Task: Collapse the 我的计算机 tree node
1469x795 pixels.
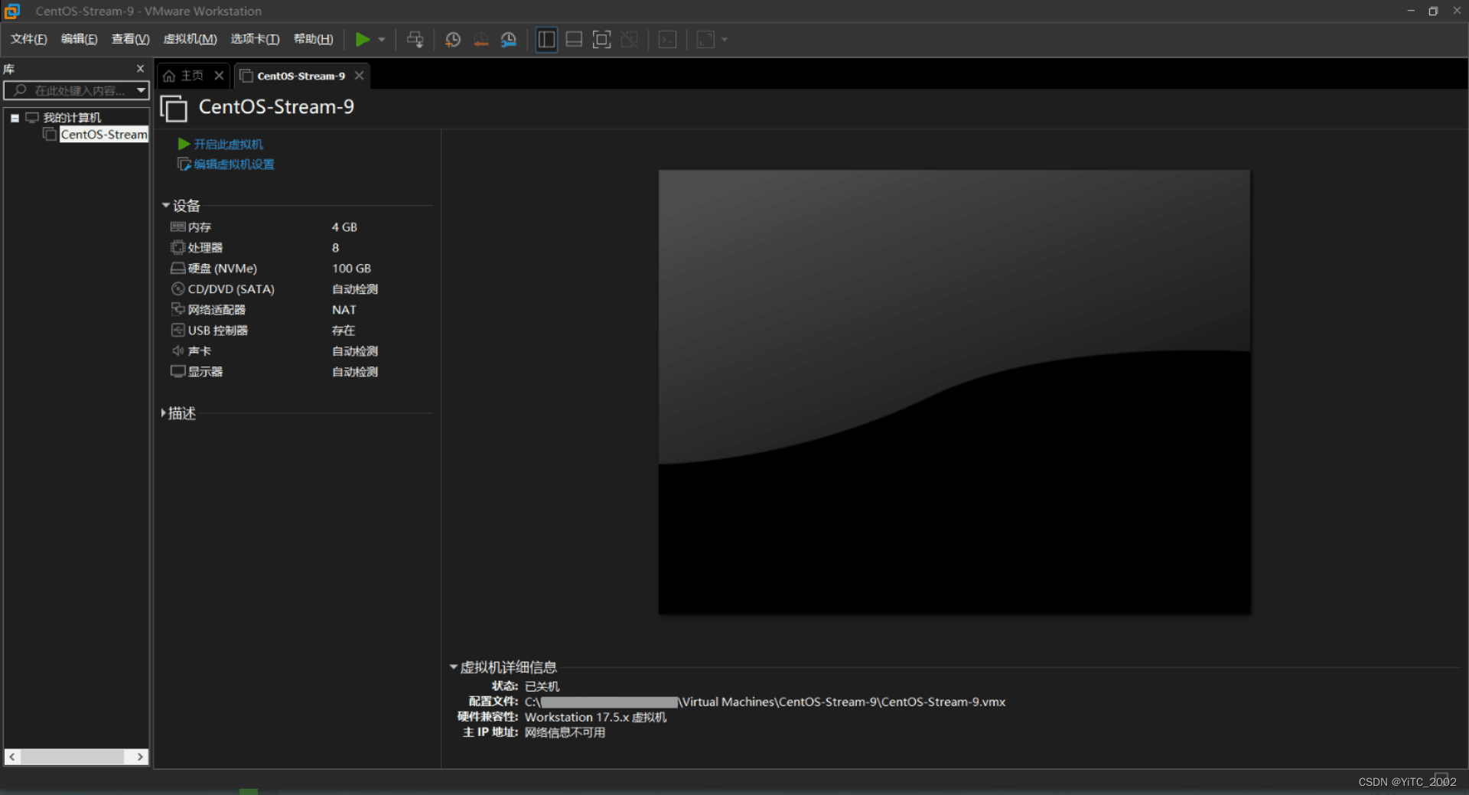Action: [15, 118]
